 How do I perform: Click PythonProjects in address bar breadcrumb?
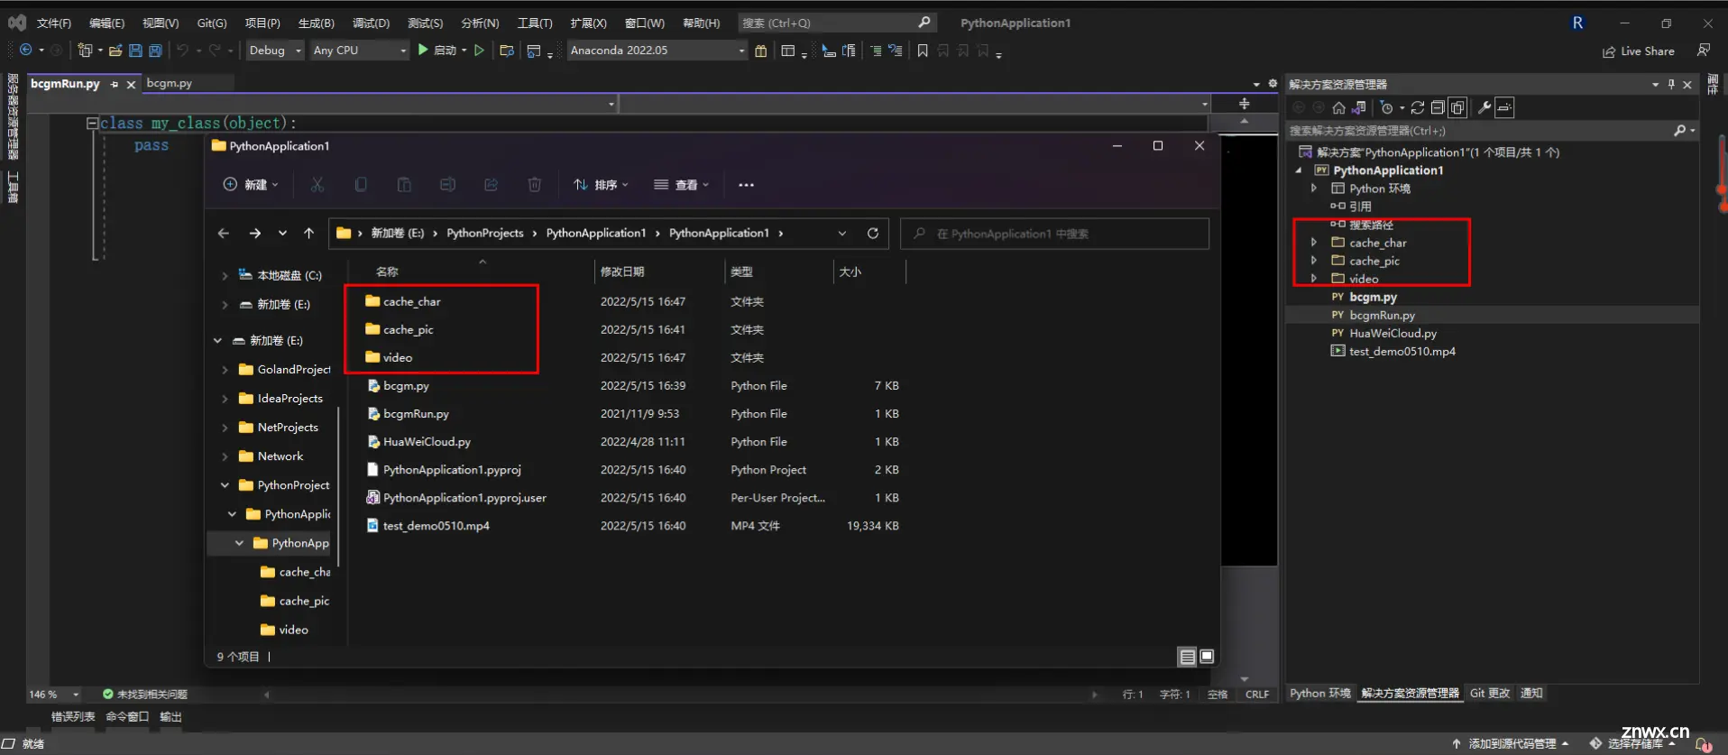pos(485,233)
